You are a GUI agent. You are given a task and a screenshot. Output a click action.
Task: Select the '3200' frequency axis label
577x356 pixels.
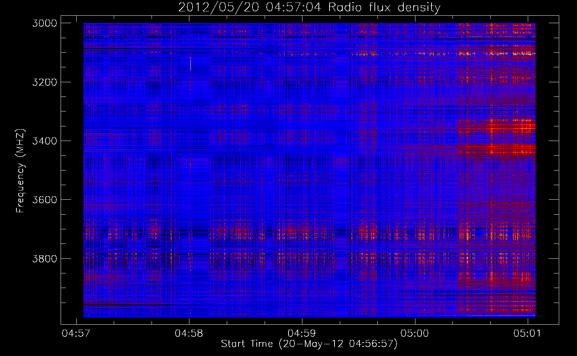(x=45, y=82)
